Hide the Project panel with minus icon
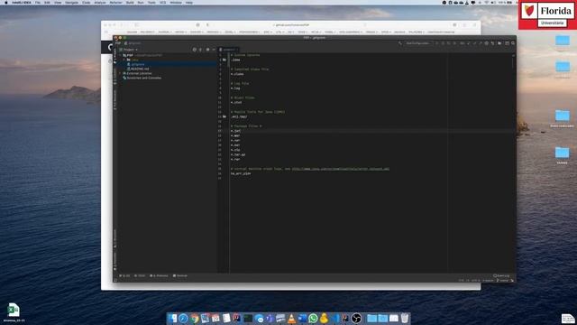The width and height of the screenshot is (577, 325). pos(214,50)
